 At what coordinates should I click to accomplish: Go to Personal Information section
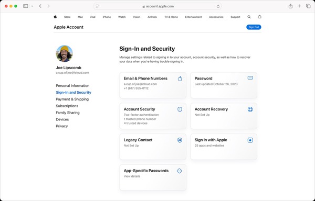point(72,86)
